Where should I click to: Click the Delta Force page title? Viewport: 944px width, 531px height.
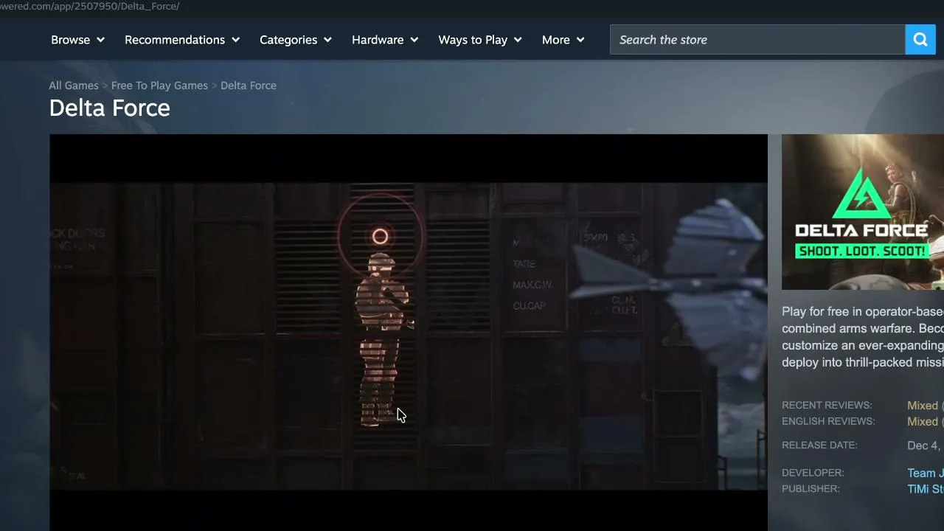point(110,108)
